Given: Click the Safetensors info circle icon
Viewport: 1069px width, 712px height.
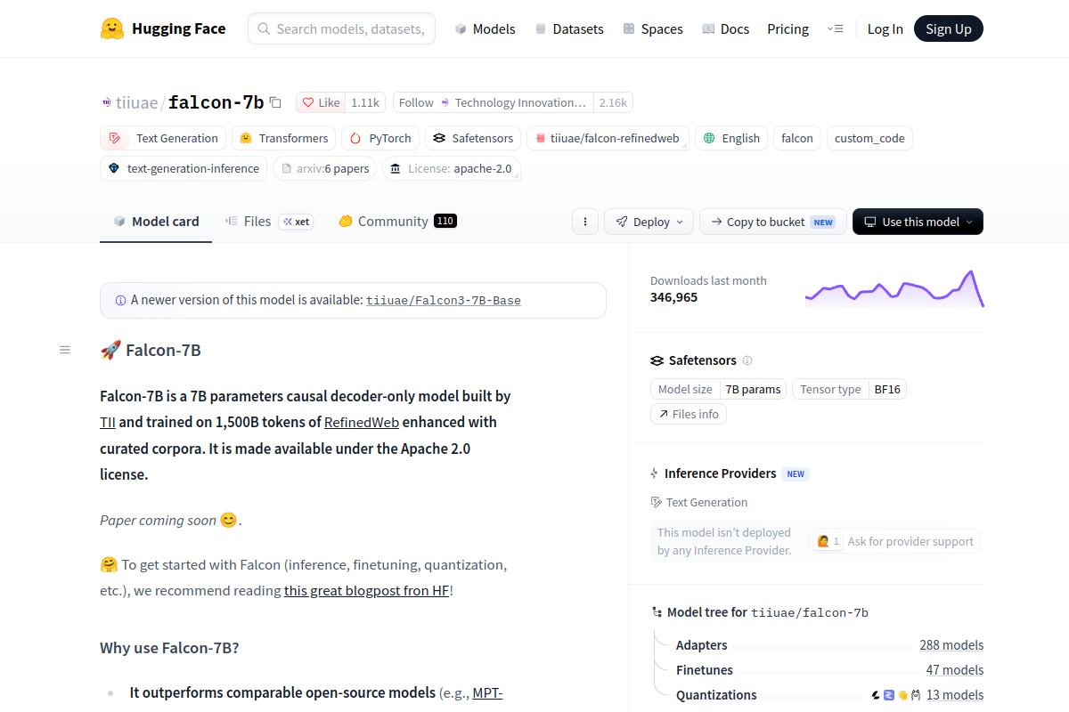Looking at the screenshot, I should pos(747,360).
